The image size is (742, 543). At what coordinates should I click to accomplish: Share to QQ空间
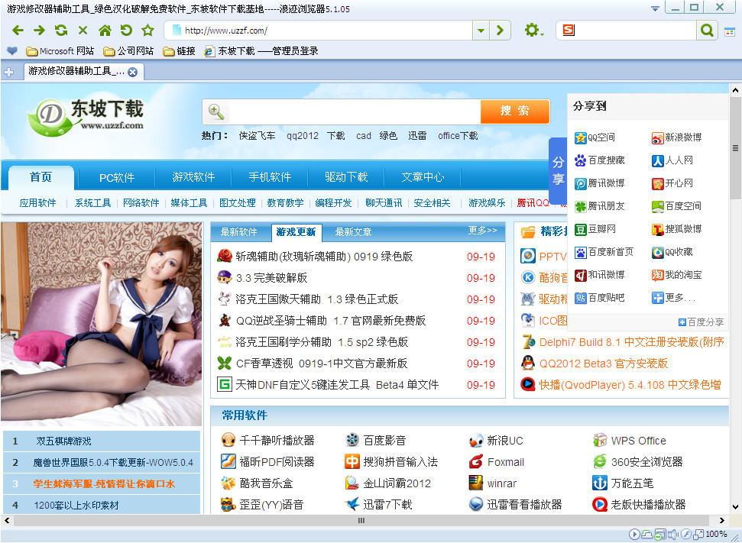point(595,137)
